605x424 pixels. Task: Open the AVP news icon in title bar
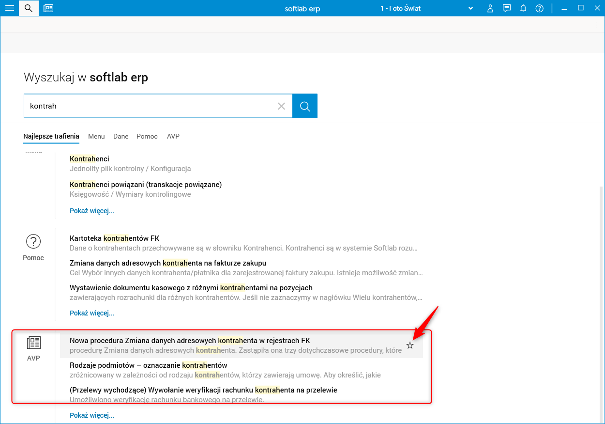tap(48, 8)
